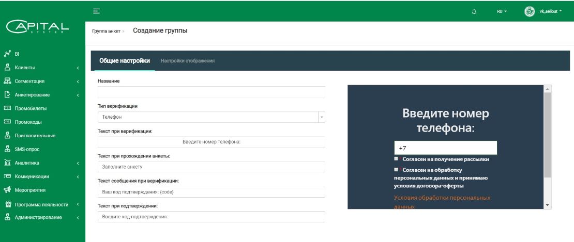Screen dimensions: 574x242
Task: Click the Промокоды coupon icon
Action: point(7,122)
